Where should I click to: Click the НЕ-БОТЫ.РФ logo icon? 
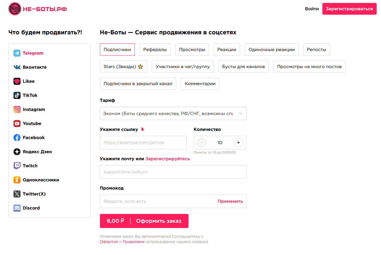click(15, 9)
